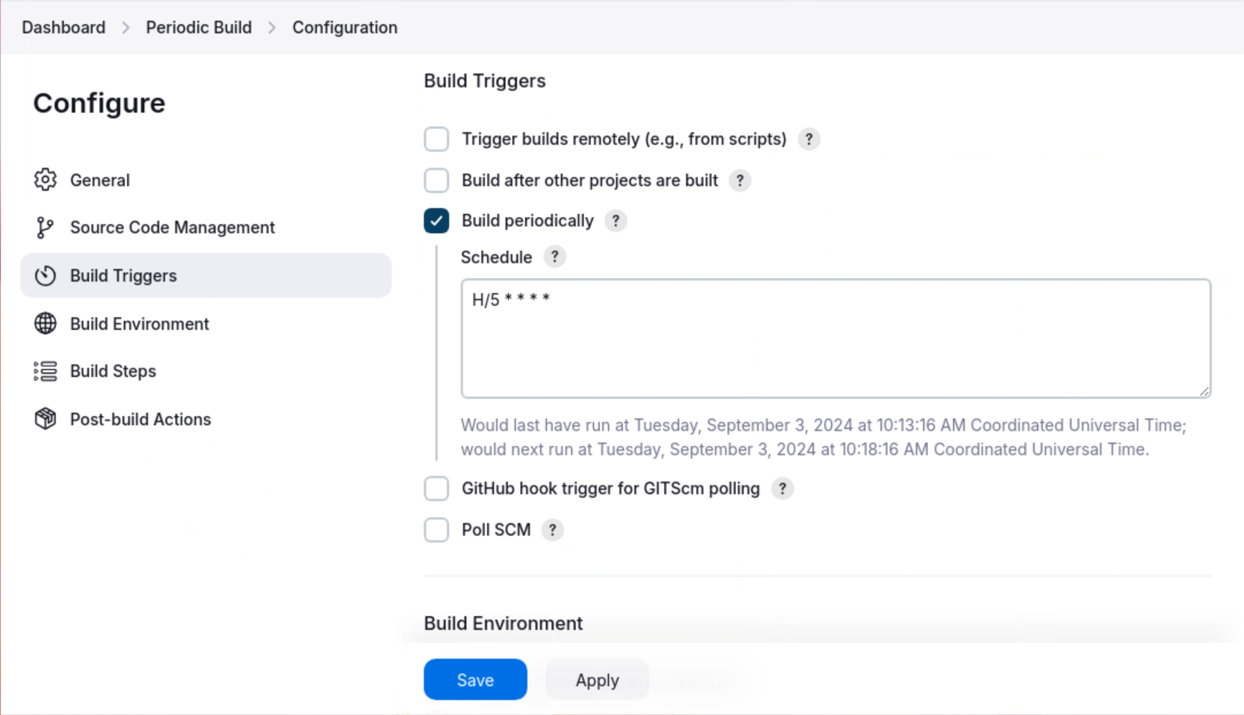This screenshot has width=1244, height=715.
Task: Save the job configuration
Action: 475,679
